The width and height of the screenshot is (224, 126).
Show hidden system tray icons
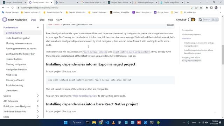tap(184, 122)
